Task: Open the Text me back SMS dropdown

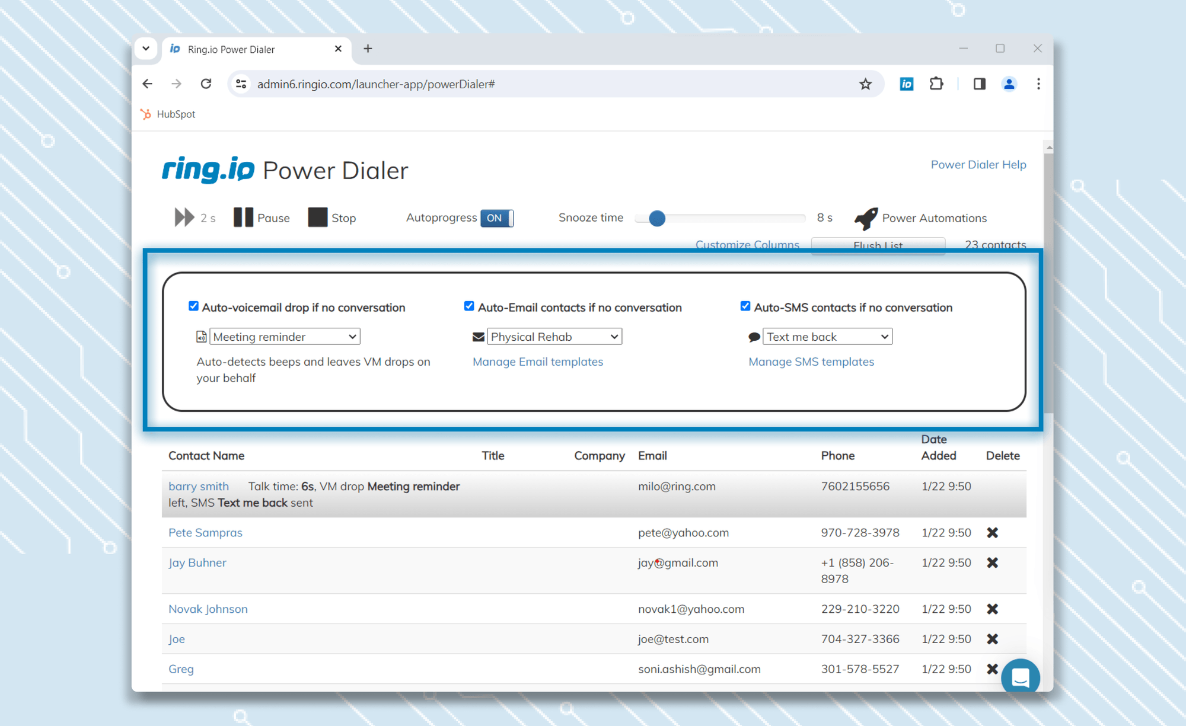Action: pyautogui.click(x=827, y=337)
